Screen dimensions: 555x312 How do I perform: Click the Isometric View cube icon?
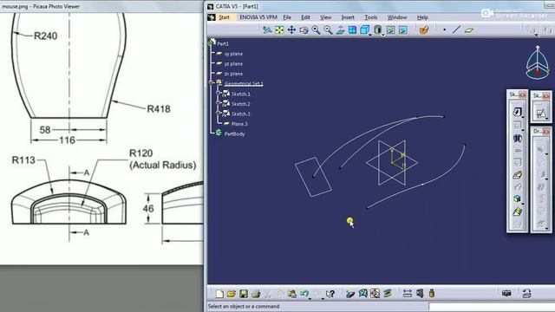pyautogui.click(x=364, y=30)
